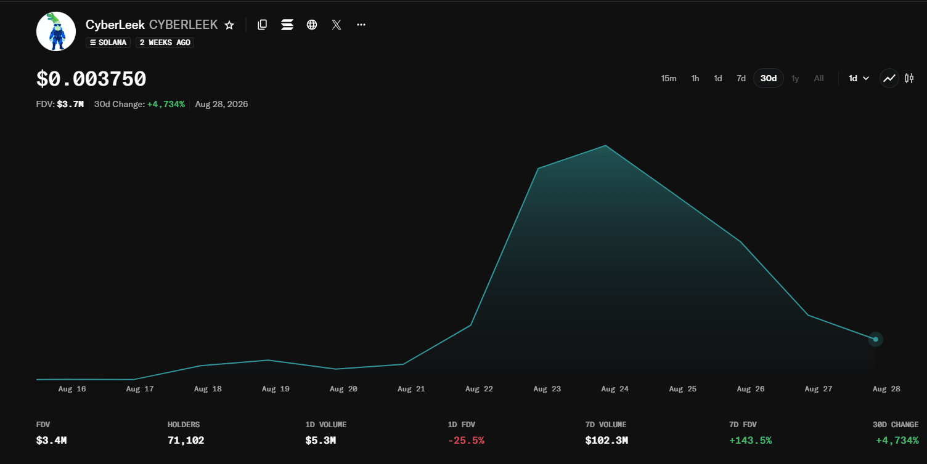Select the 15m time range
The width and height of the screenshot is (927, 464).
click(x=669, y=78)
